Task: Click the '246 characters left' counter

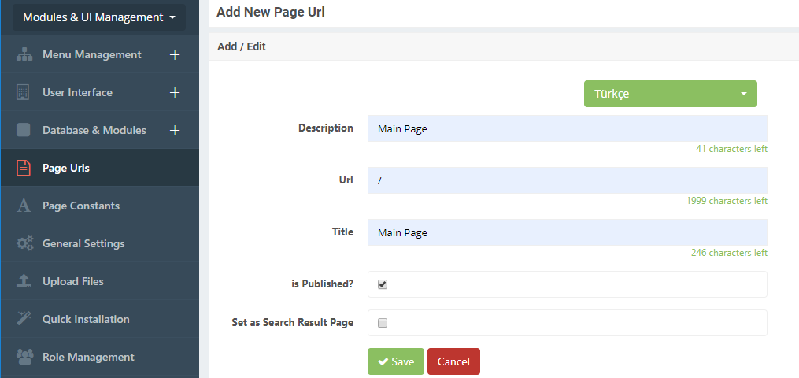Action: [729, 253]
